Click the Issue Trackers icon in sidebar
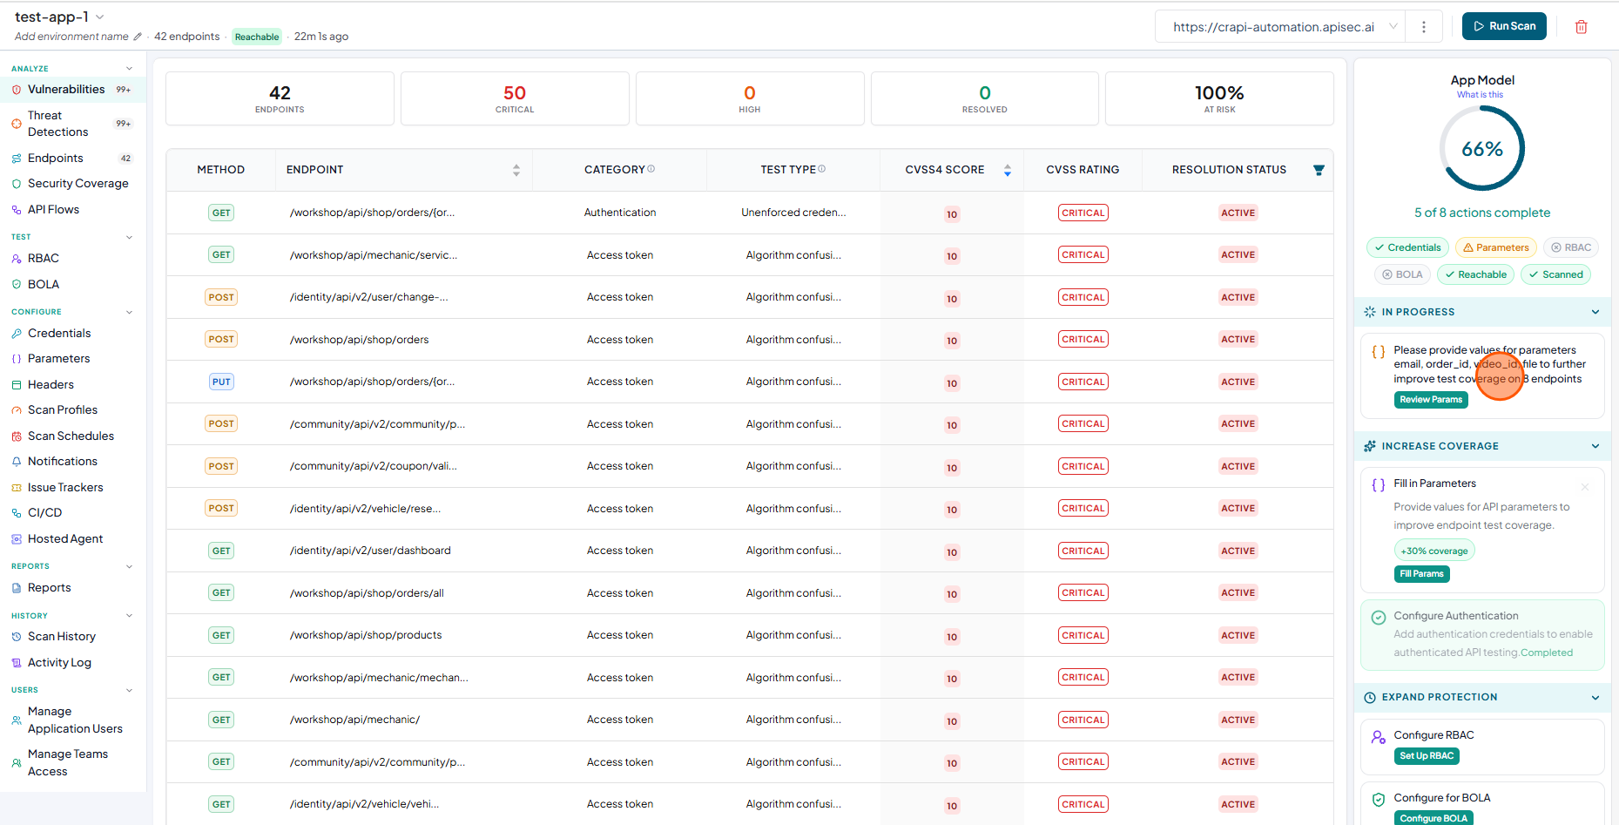The height and width of the screenshot is (825, 1619). click(x=17, y=488)
